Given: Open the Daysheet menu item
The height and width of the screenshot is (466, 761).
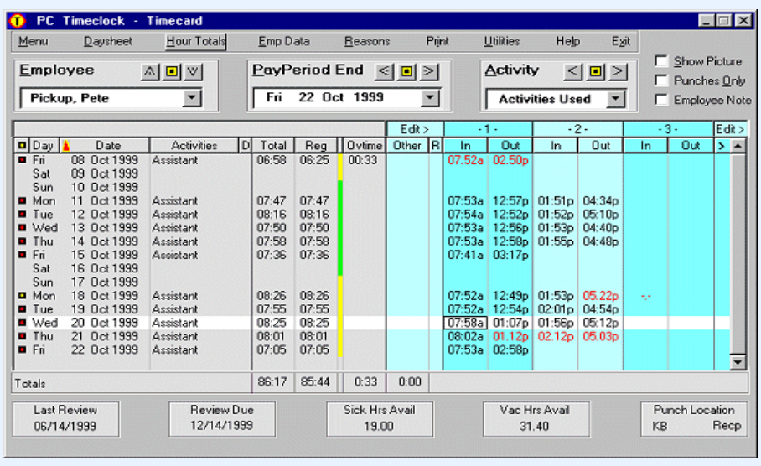Looking at the screenshot, I should [x=108, y=41].
